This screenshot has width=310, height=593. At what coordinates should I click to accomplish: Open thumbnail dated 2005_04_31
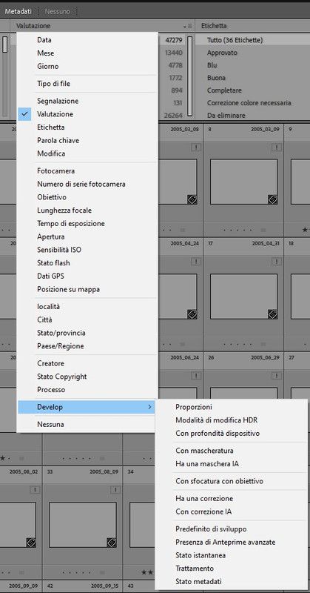(244, 296)
